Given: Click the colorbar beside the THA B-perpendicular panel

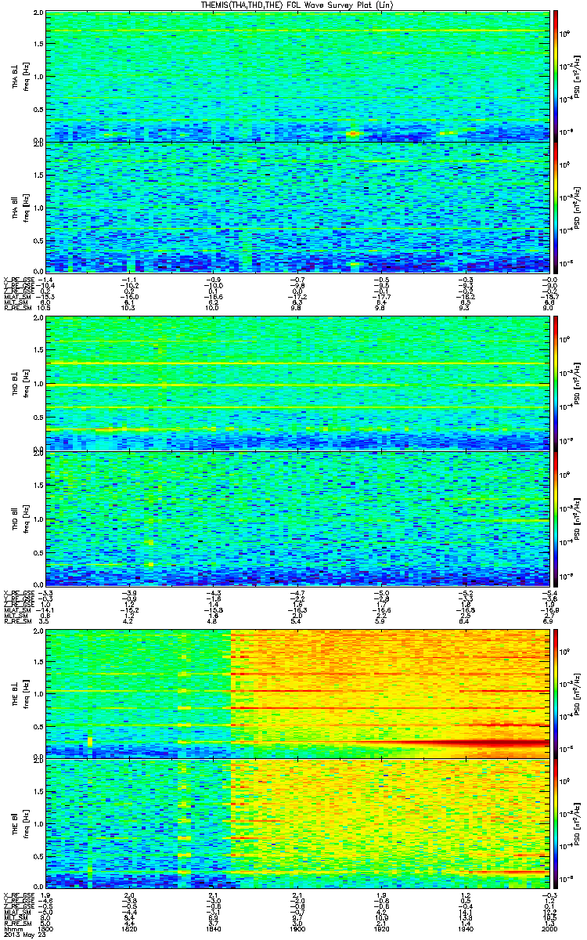Looking at the screenshot, I should pyautogui.click(x=556, y=75).
